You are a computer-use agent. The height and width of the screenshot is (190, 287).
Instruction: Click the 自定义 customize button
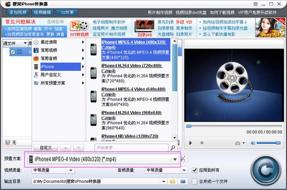pos(46,148)
